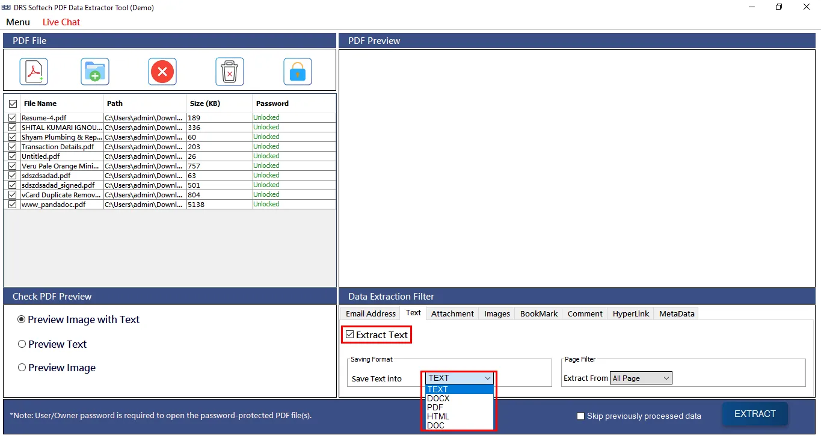Image resolution: width=821 pixels, height=438 pixels.
Task: Click the path cell for www_pandadoc.pdf
Action: [x=144, y=205]
